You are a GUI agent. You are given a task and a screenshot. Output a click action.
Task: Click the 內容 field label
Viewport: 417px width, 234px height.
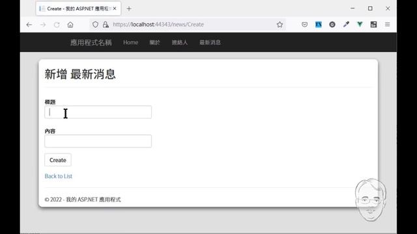point(50,131)
